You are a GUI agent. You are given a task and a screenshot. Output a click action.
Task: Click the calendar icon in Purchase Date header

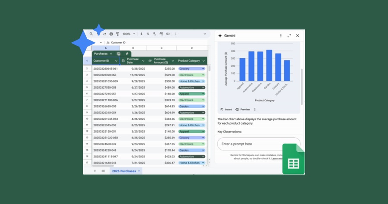click(x=123, y=61)
